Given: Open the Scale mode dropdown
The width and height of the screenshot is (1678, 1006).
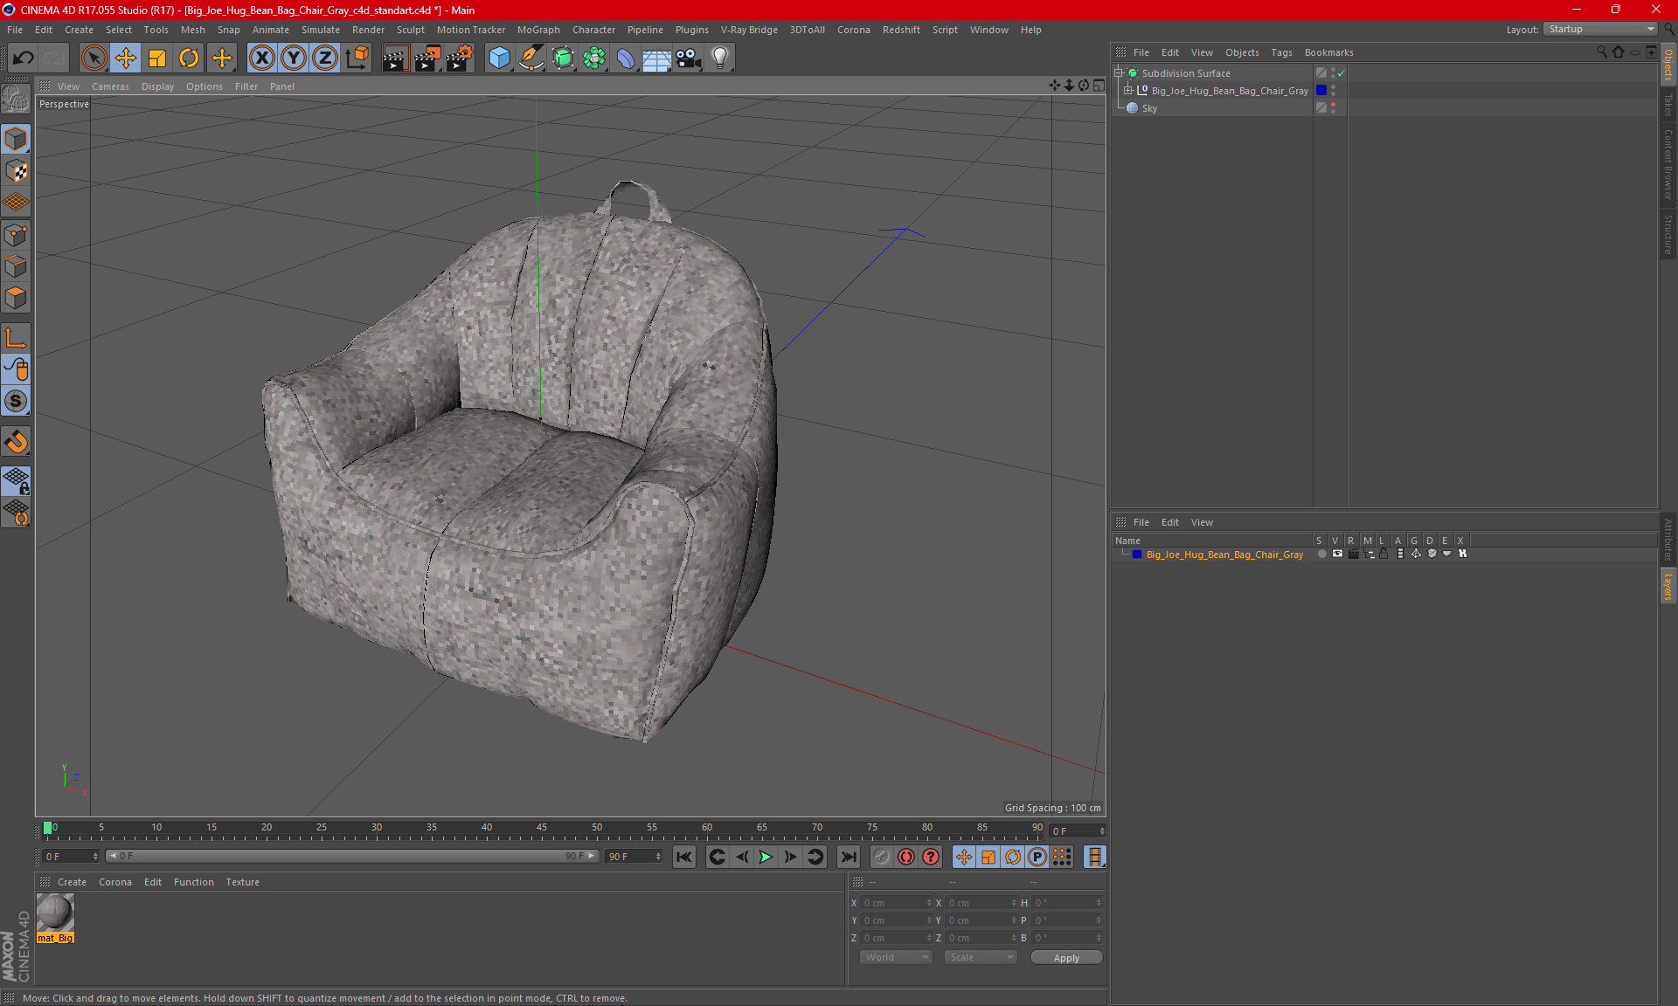Looking at the screenshot, I should point(981,957).
